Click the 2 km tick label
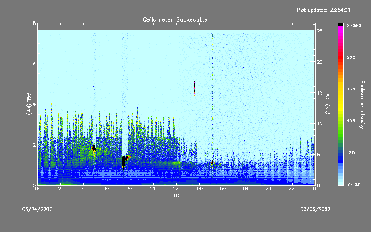Image resolution: width=371 pixels, height=232 pixels. point(34,145)
